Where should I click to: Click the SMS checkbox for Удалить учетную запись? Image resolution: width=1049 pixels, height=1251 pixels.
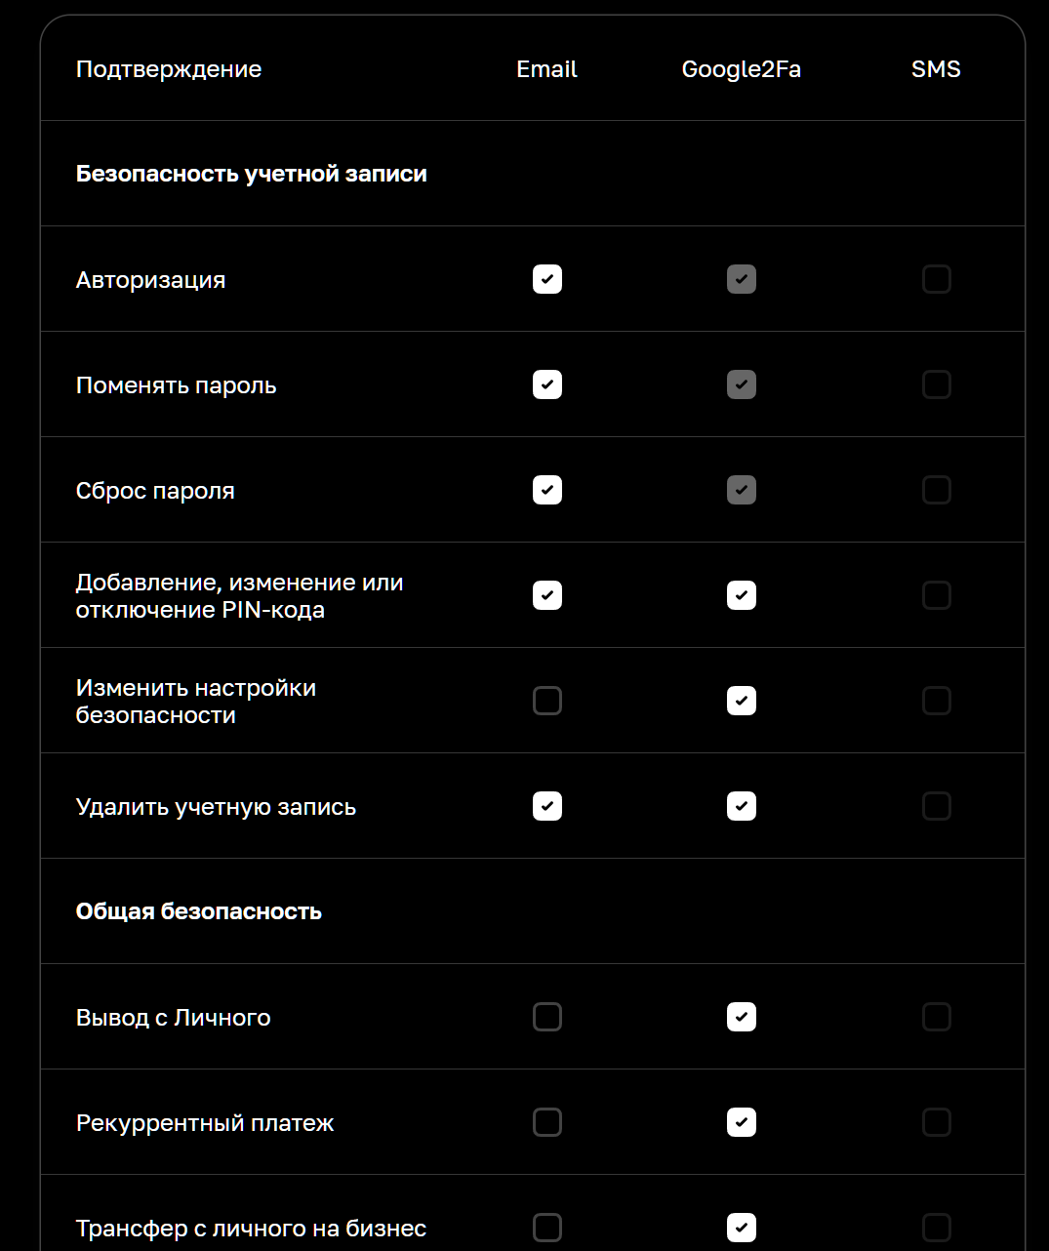pyautogui.click(x=936, y=807)
